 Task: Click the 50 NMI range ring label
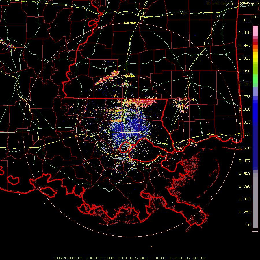click(130, 77)
